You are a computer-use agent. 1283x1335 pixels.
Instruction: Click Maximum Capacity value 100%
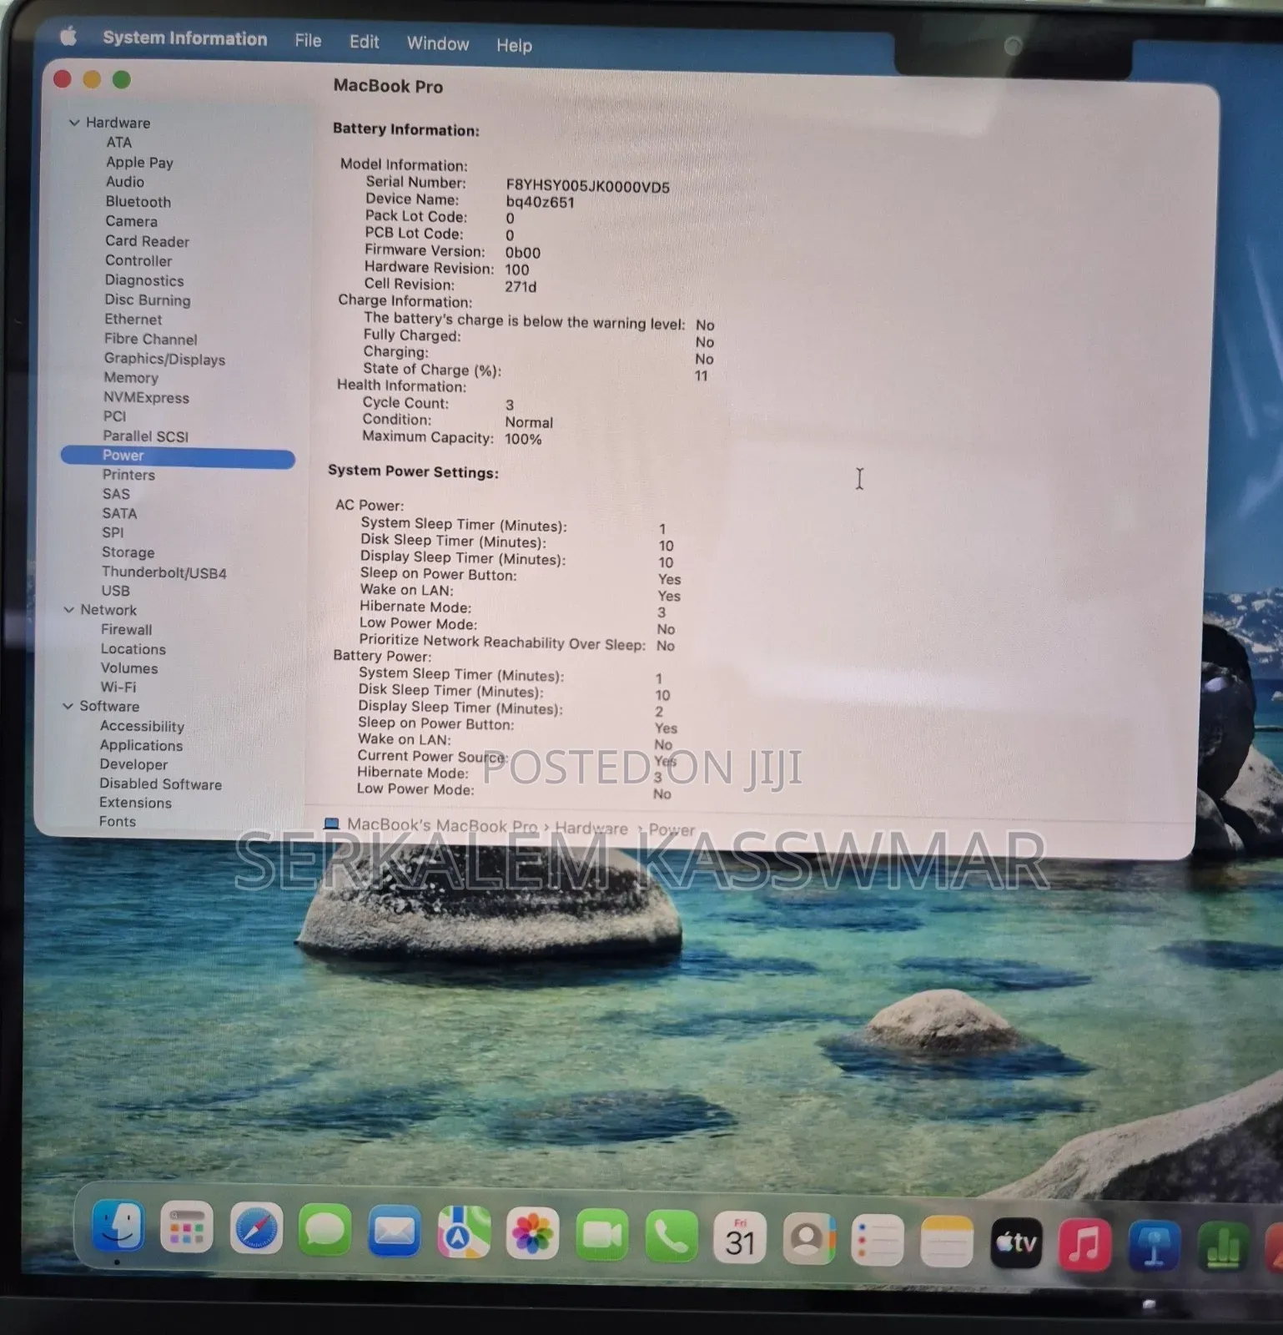(524, 439)
